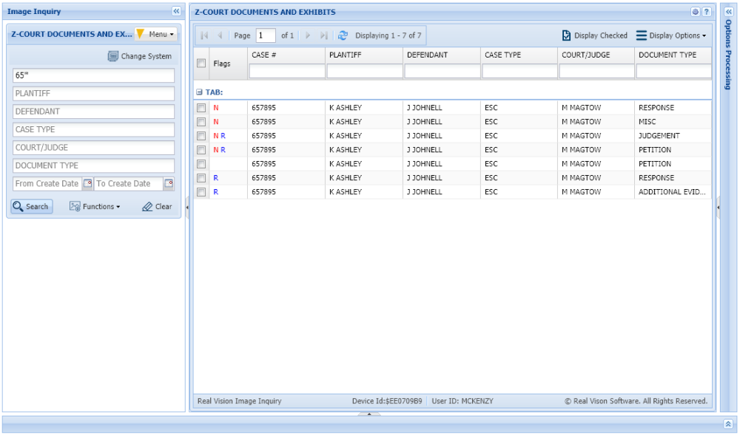The height and width of the screenshot is (435, 740).
Task: Open the From Create Date calendar picker
Action: pos(88,184)
